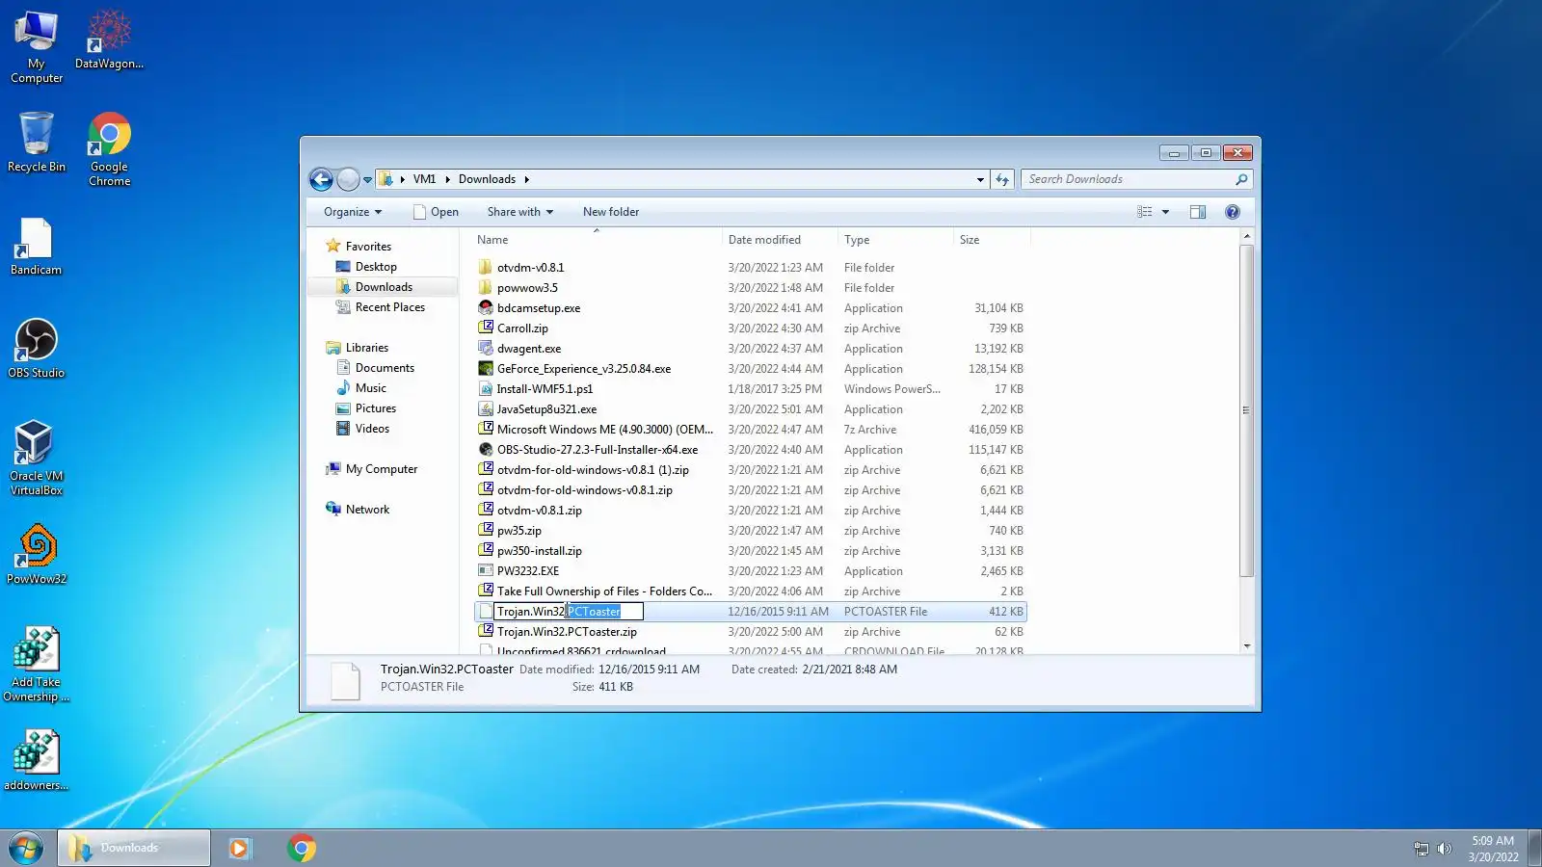Open recent pages dropdown beside navigation arrows

[x=367, y=180]
